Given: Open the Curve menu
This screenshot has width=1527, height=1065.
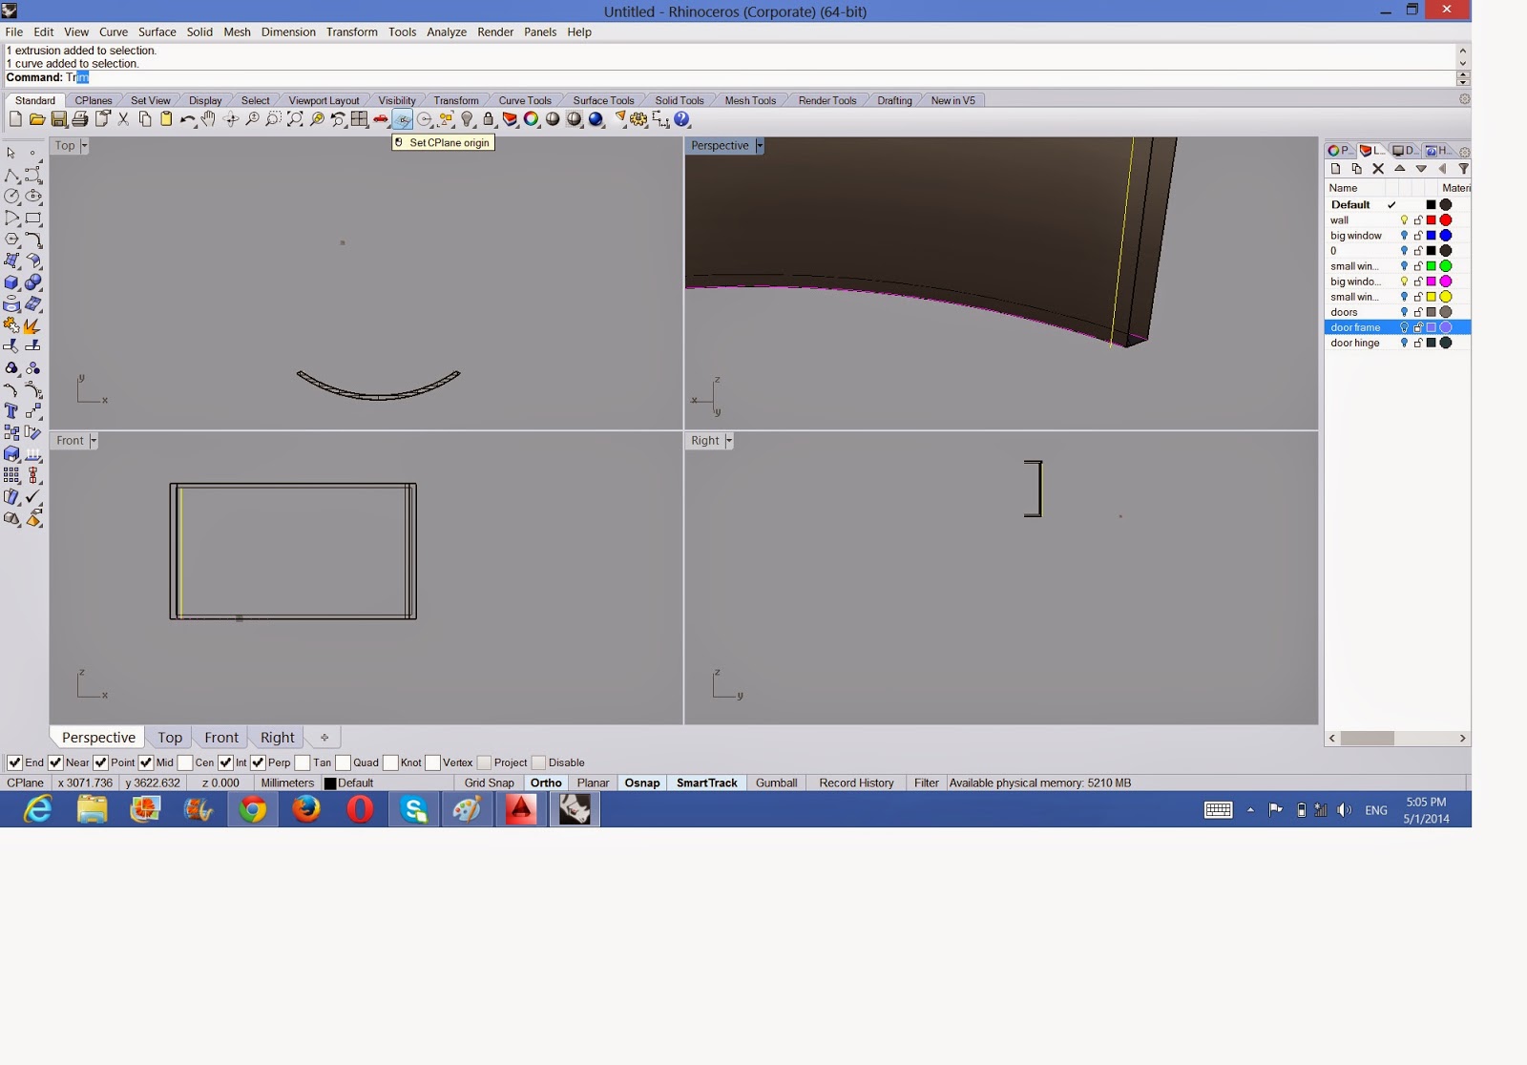Looking at the screenshot, I should point(114,31).
